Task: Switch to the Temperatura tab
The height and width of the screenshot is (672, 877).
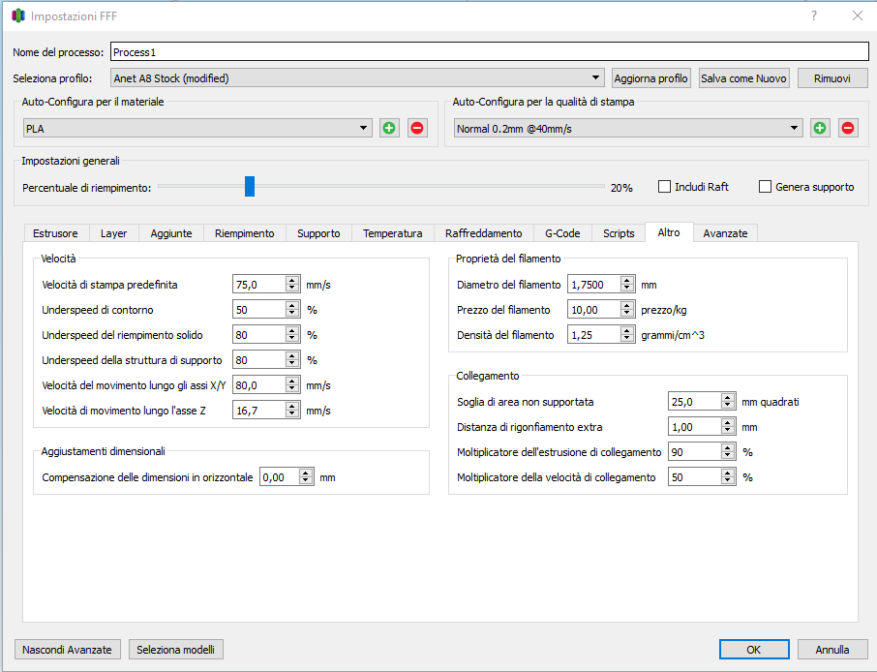Action: pyautogui.click(x=393, y=233)
